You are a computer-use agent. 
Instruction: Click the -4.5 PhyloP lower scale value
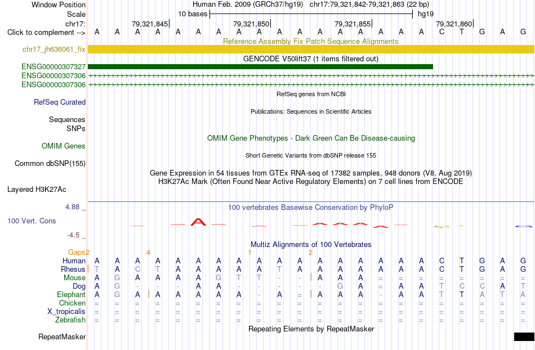coord(73,235)
